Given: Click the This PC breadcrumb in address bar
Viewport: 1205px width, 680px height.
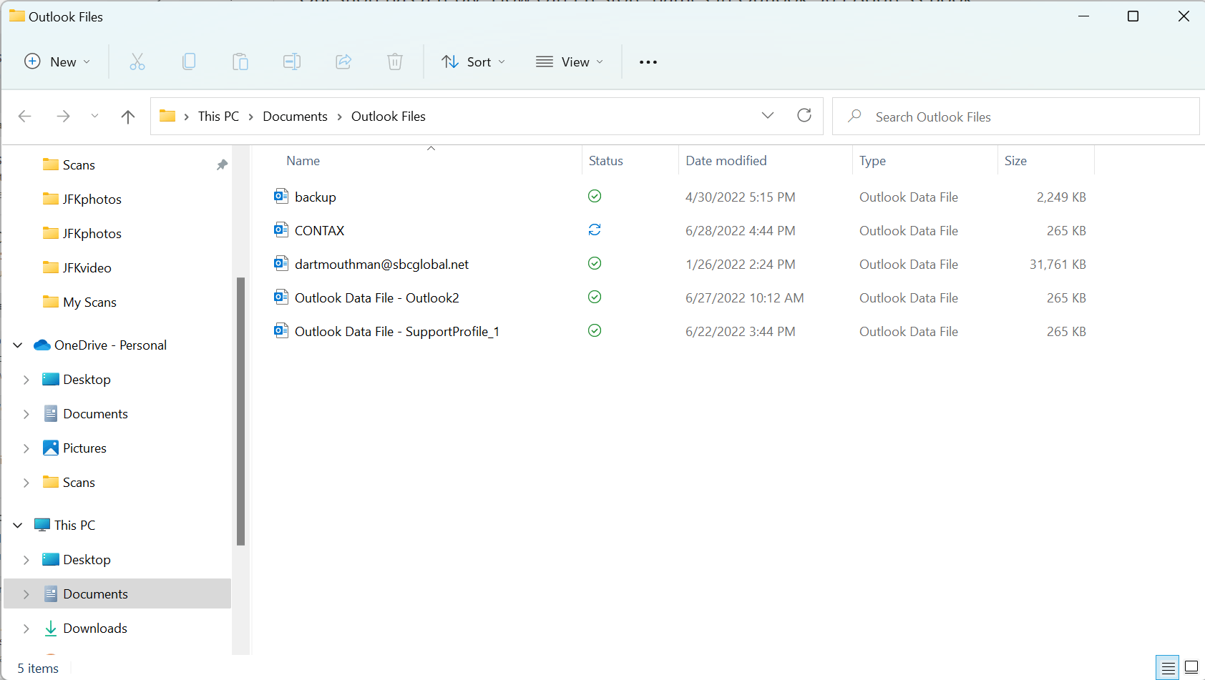Looking at the screenshot, I should [218, 117].
